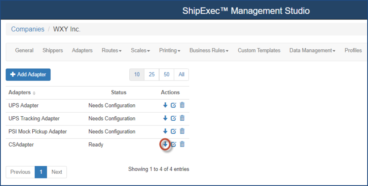The image size is (368, 186).
Task: Edit the CSAdapter entry
Action: tap(173, 144)
